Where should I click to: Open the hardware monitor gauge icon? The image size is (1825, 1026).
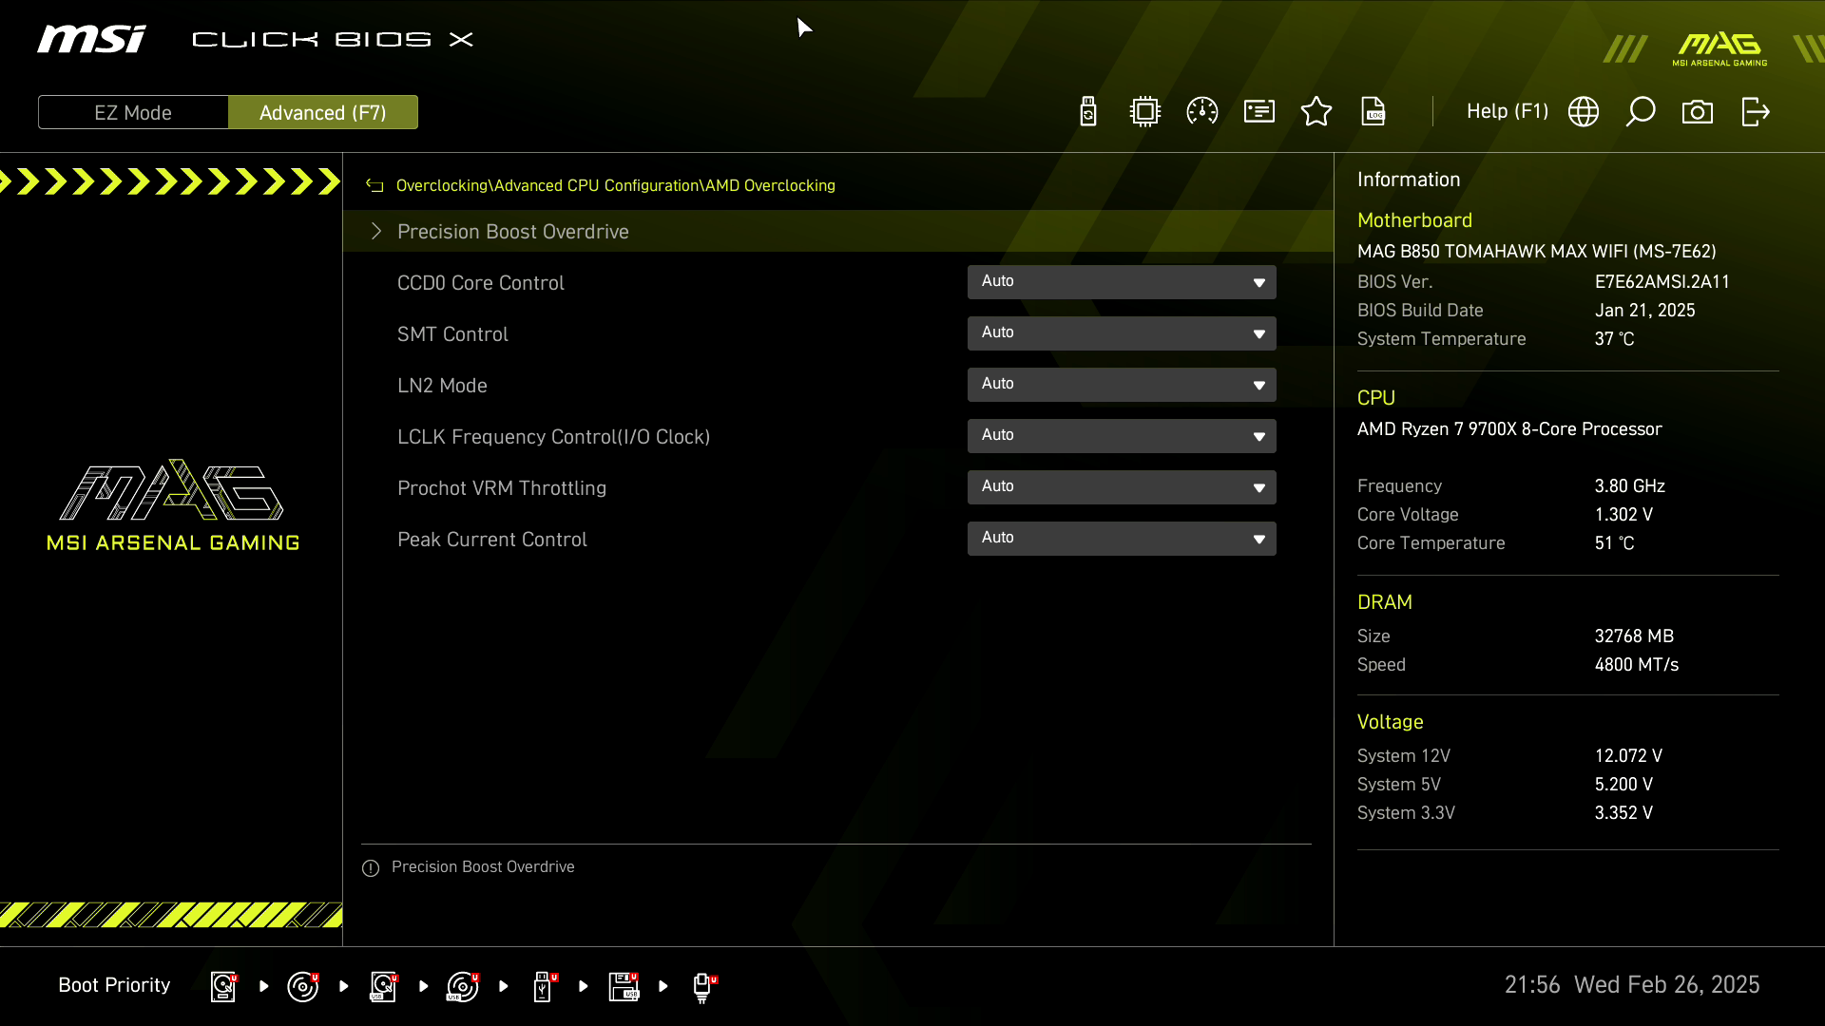[1202, 112]
